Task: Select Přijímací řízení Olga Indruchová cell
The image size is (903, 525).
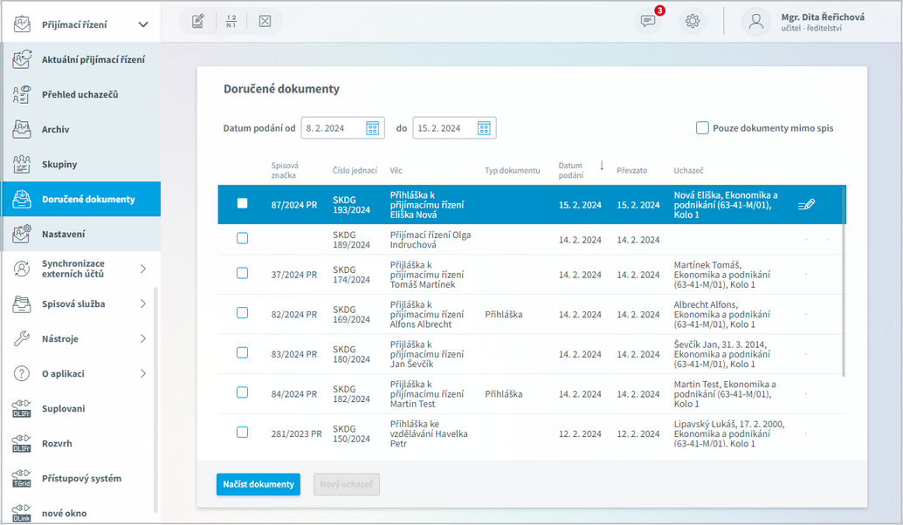Action: point(431,240)
